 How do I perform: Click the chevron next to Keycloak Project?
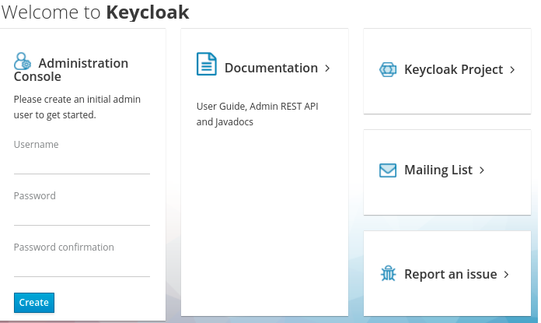click(x=512, y=70)
